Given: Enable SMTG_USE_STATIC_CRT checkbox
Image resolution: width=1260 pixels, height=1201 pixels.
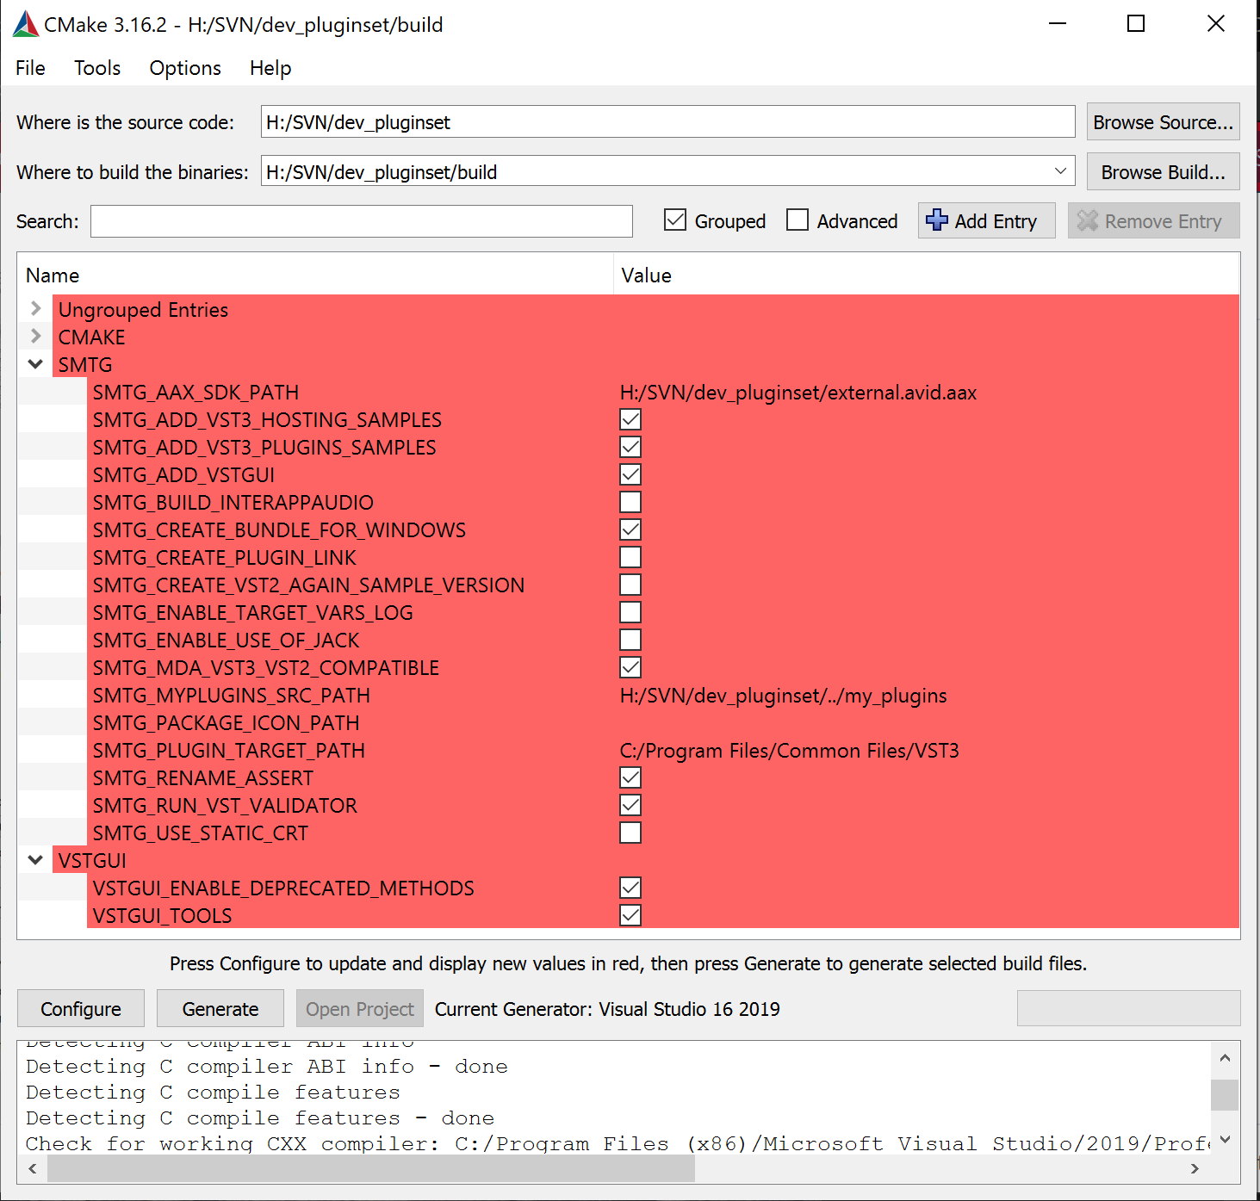Looking at the screenshot, I should click(630, 833).
